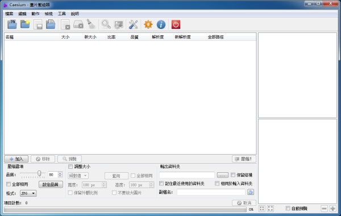Click the Compress toolbar icon with gears

119,24
